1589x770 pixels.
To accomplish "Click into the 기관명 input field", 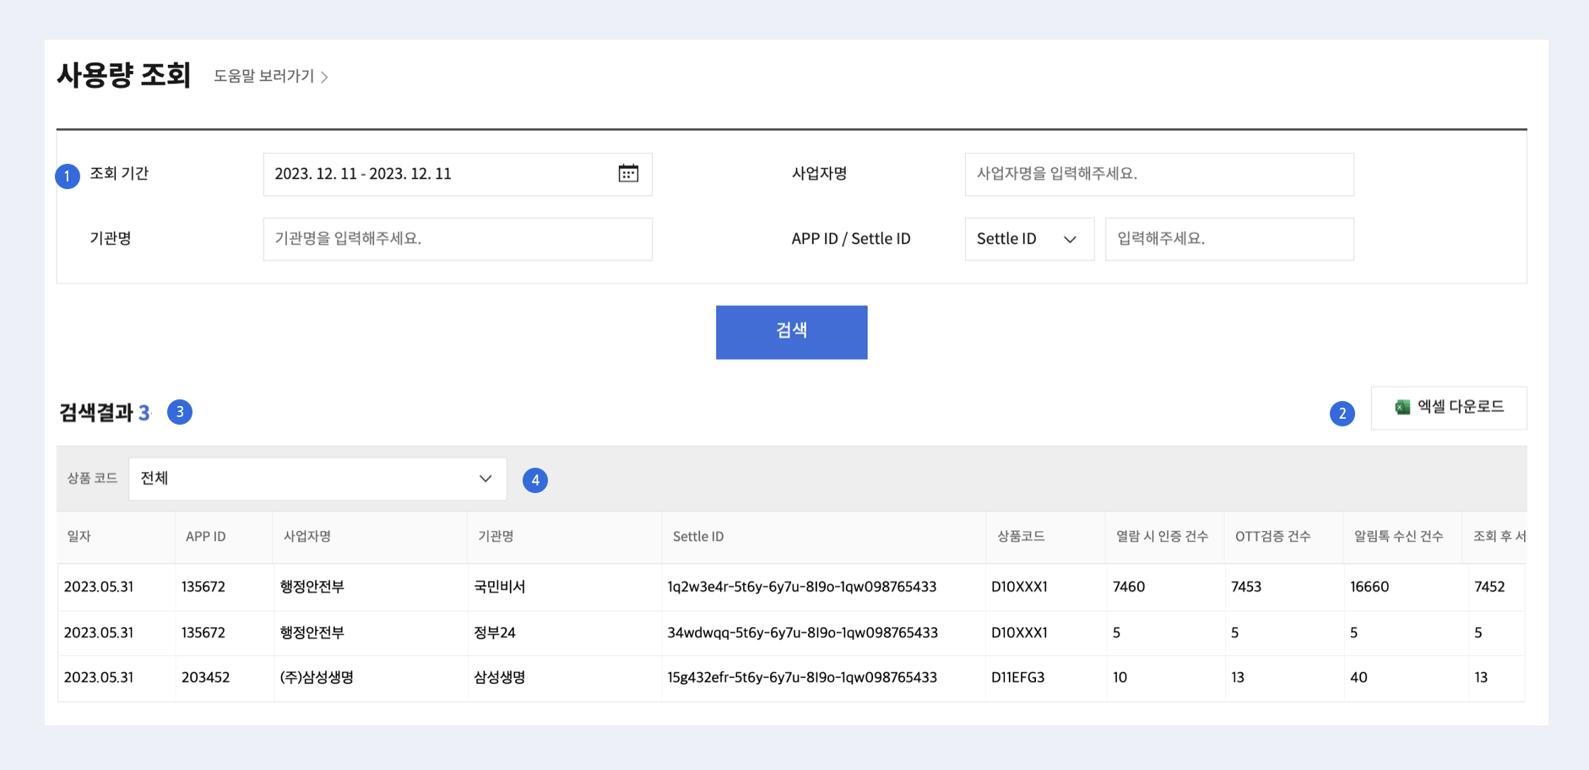I will 457,239.
